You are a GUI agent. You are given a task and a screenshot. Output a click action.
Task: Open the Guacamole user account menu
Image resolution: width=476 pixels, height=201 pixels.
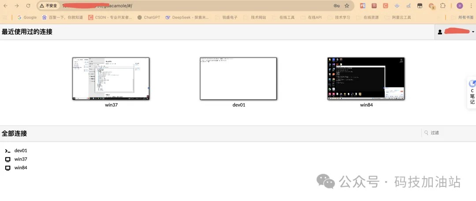(x=455, y=32)
